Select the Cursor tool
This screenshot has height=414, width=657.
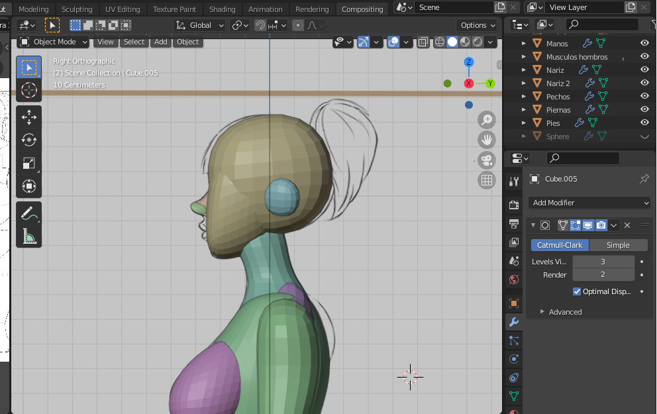click(x=29, y=90)
